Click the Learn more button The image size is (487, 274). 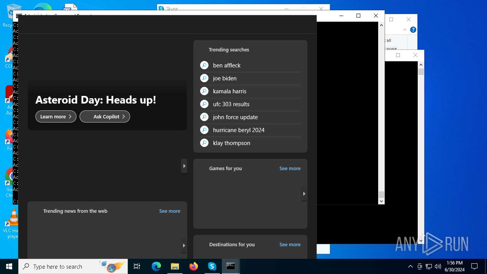coord(56,116)
